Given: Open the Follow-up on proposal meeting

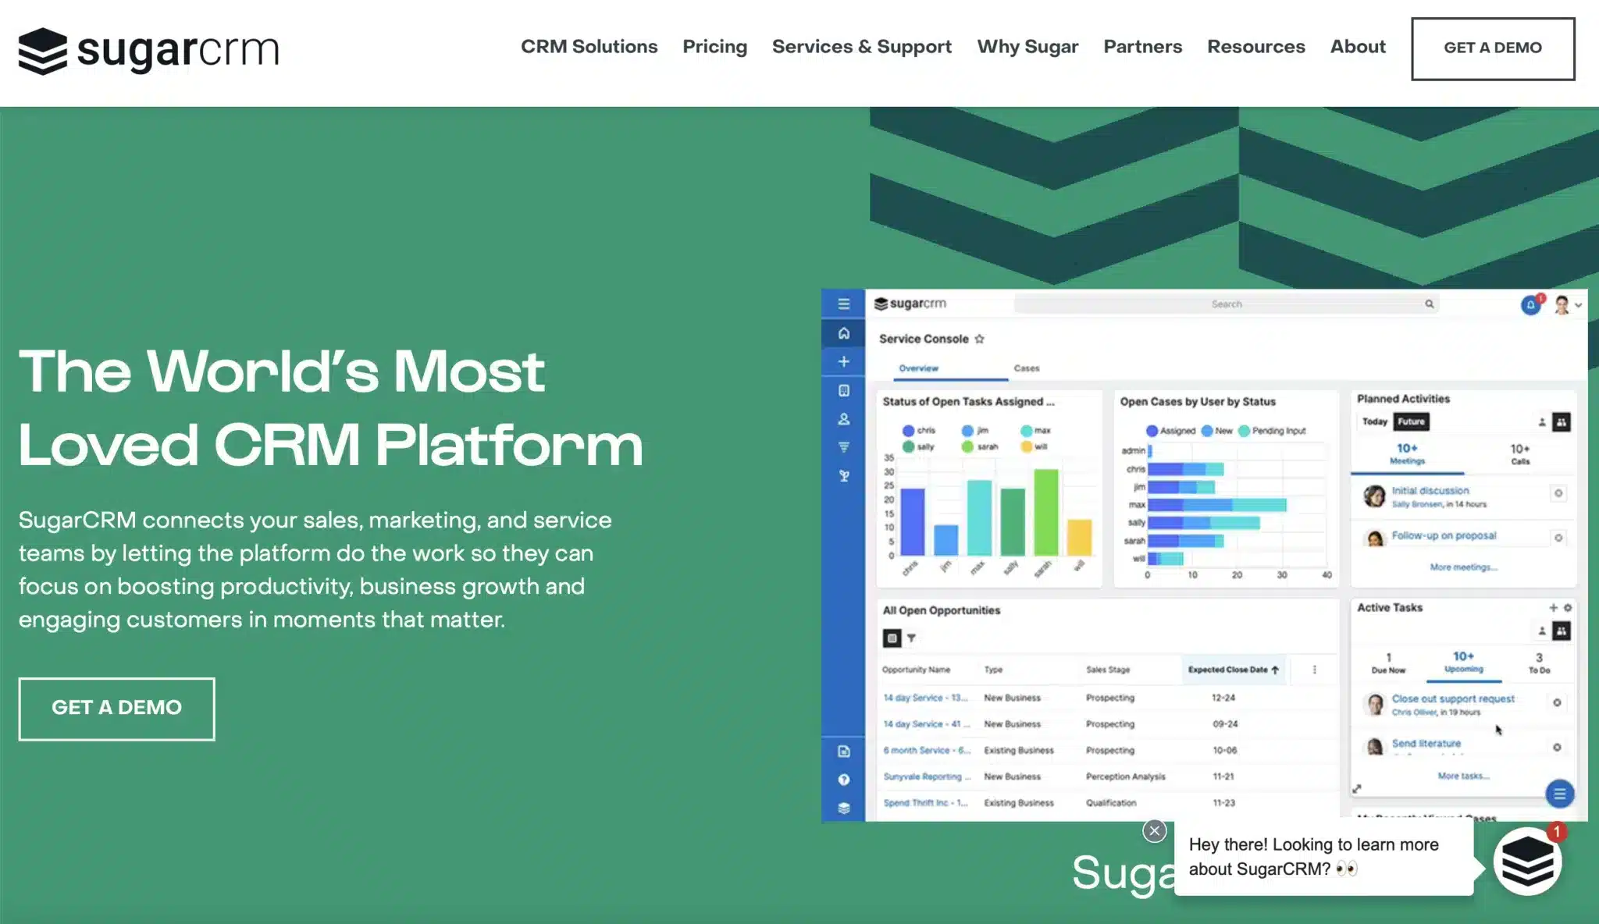Looking at the screenshot, I should pyautogui.click(x=1444, y=536).
